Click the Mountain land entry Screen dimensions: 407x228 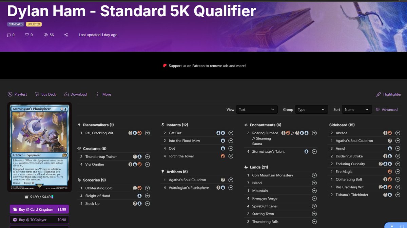point(260,191)
